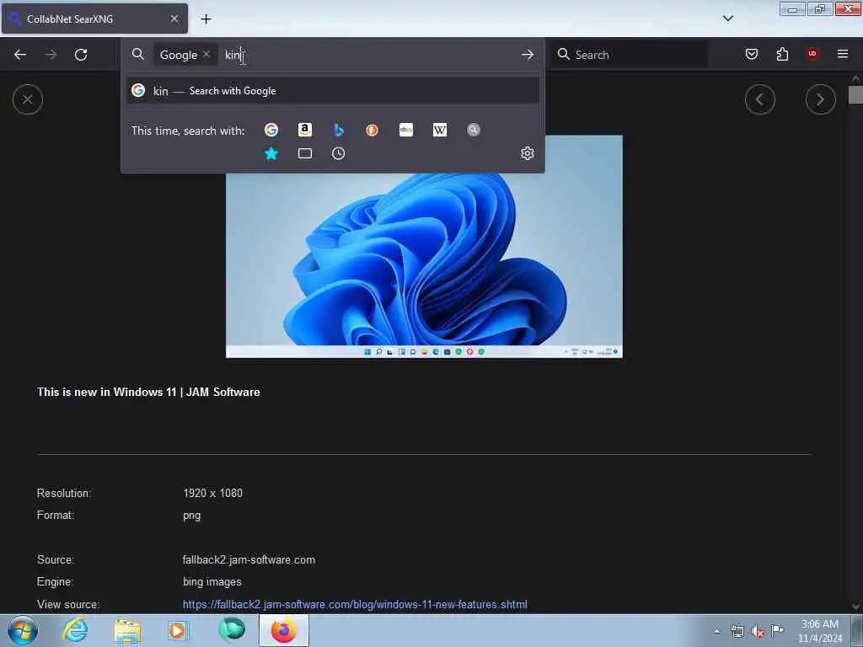
Task: Click the engine value 'bing images'
Action: pos(212,582)
